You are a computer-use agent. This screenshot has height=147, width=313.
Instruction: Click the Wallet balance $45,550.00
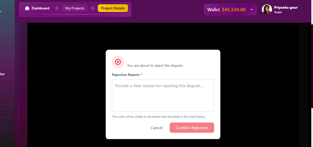[234, 10]
